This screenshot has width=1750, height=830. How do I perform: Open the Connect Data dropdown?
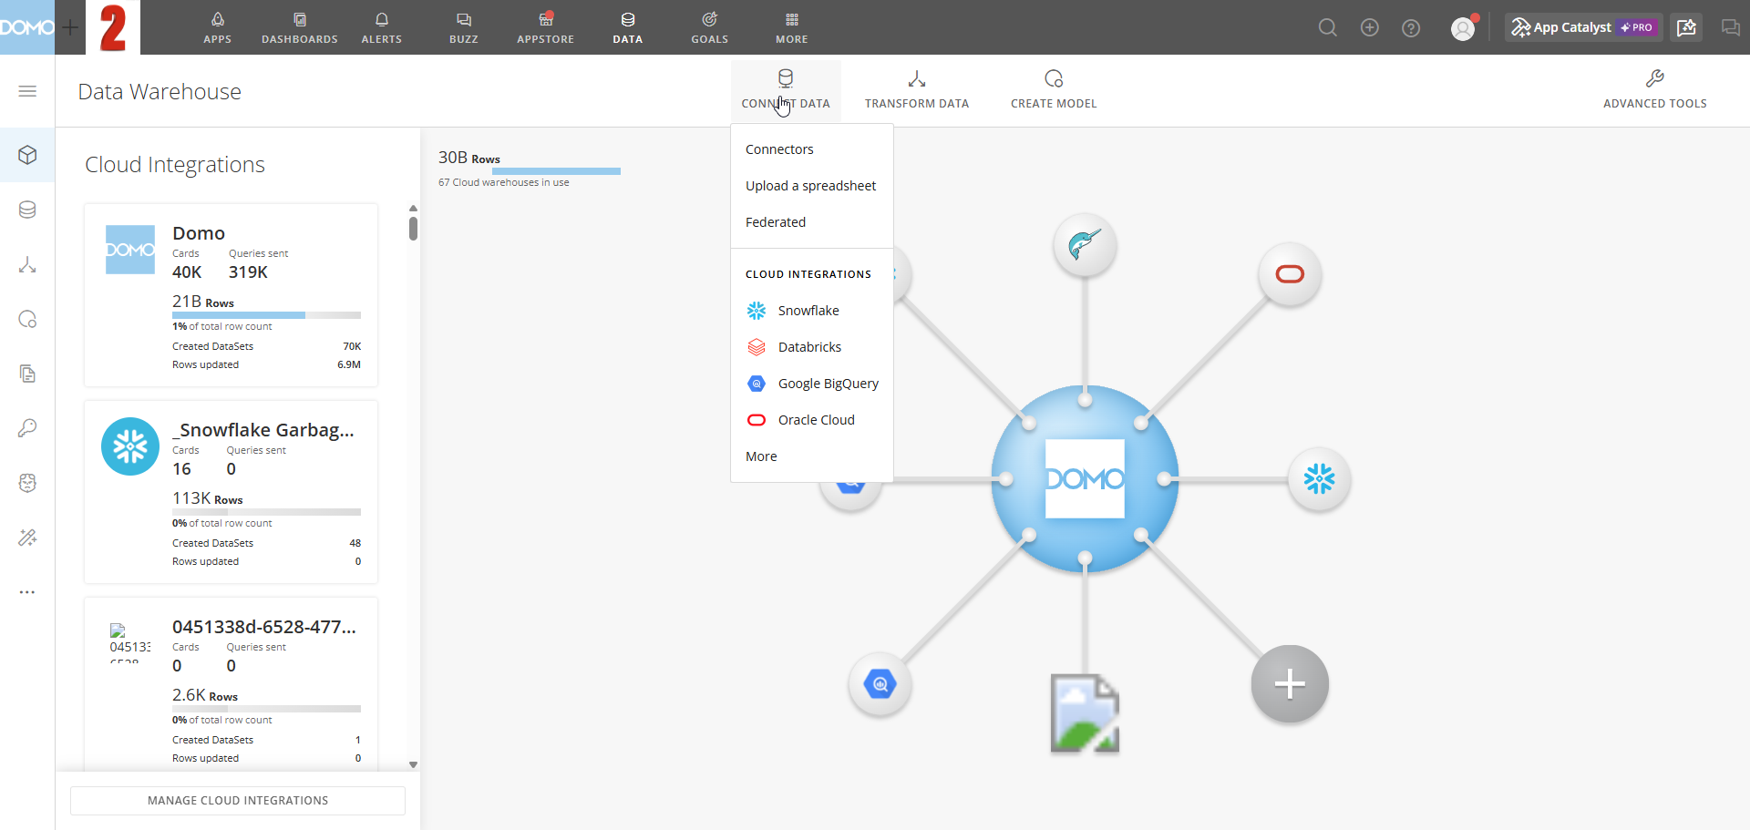click(786, 89)
